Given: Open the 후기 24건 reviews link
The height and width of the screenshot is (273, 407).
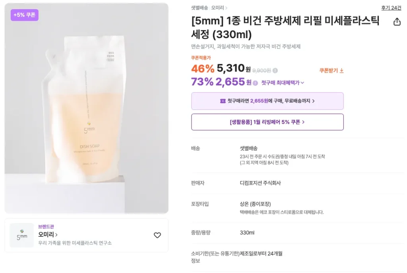Looking at the screenshot, I should pos(391,8).
